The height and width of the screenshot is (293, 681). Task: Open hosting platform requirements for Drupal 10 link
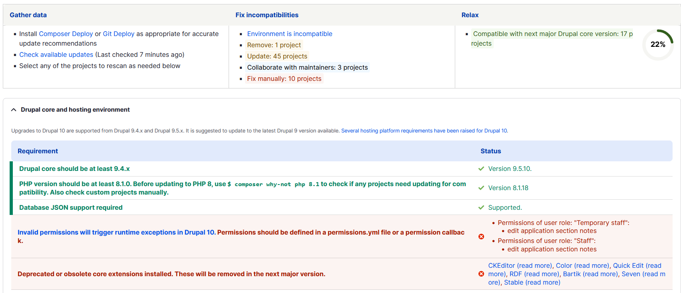(x=424, y=131)
